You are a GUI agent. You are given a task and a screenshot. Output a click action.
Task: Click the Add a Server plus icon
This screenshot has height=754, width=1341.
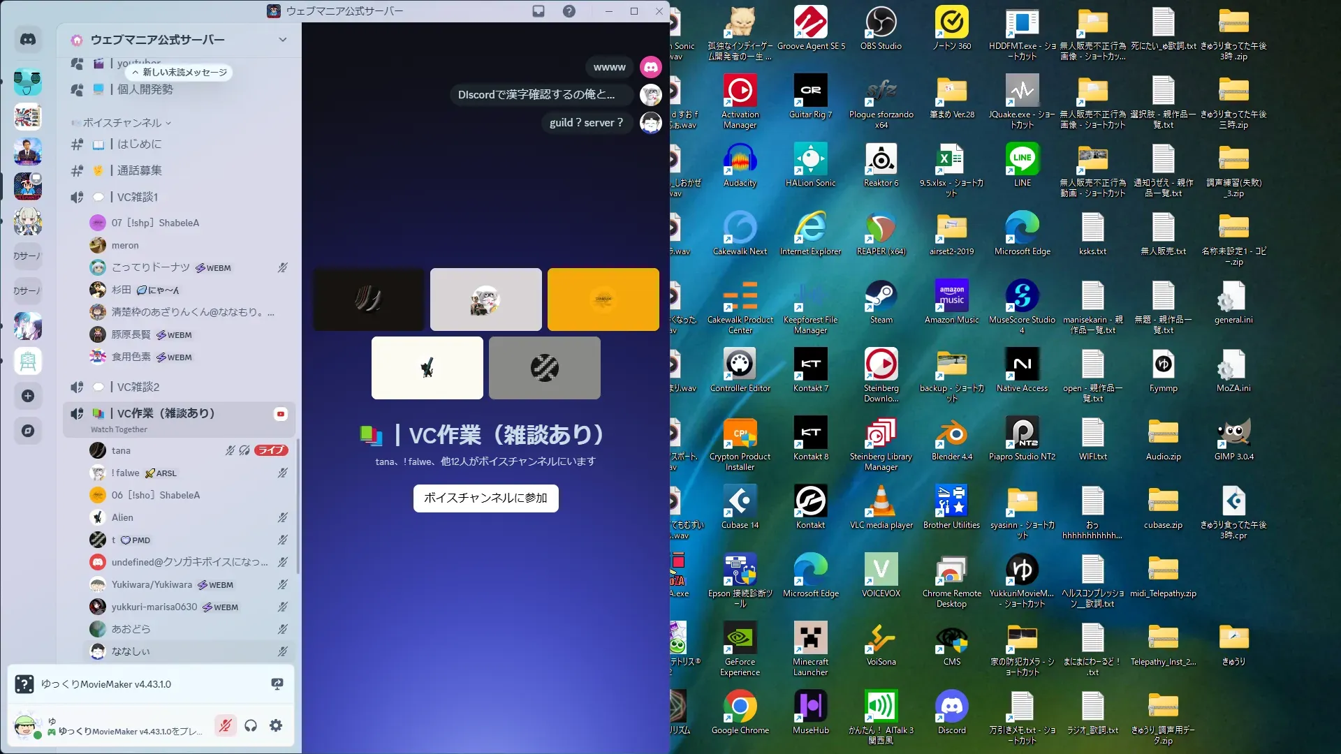28,396
